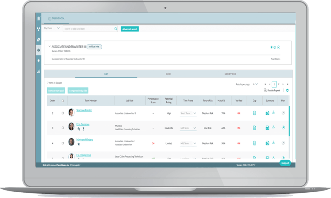Change Shannon Frazier Short Term time frame
The width and height of the screenshot is (331, 198).
tap(188, 113)
